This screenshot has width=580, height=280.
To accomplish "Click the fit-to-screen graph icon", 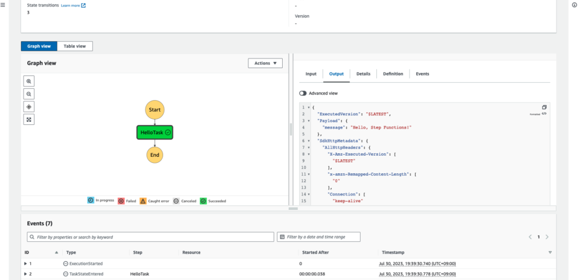I will 29,119.
